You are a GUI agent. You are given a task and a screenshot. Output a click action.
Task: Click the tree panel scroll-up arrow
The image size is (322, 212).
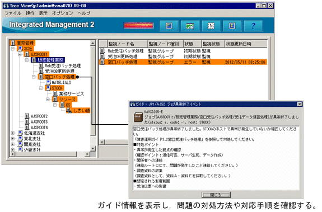click(93, 43)
